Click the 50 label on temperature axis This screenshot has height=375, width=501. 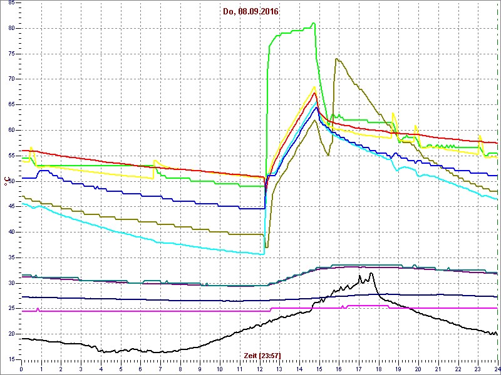(12, 181)
